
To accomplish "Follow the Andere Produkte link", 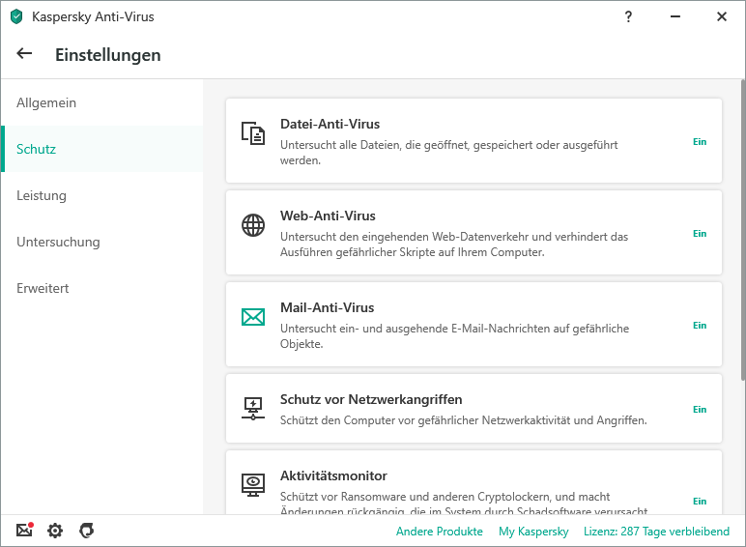I will click(x=439, y=532).
